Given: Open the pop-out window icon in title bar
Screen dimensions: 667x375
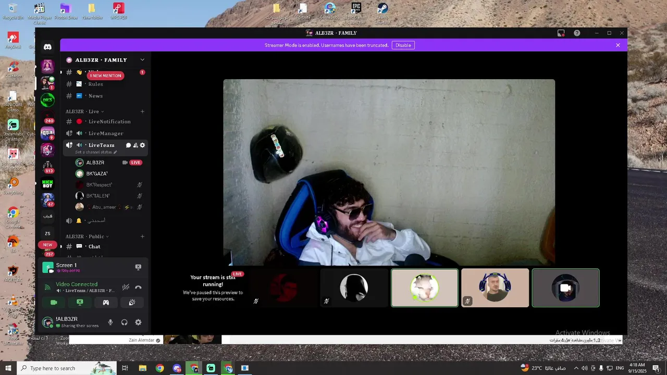Looking at the screenshot, I should point(561,33).
